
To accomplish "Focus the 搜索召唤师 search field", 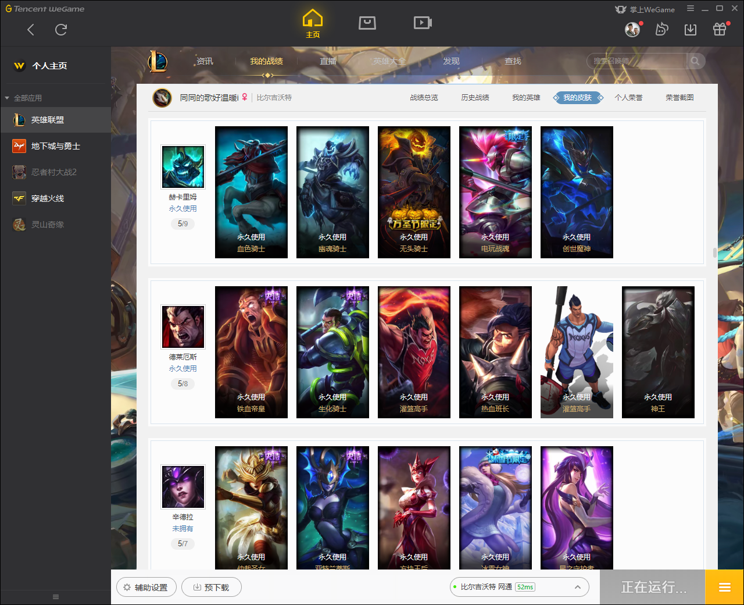I will coord(637,61).
